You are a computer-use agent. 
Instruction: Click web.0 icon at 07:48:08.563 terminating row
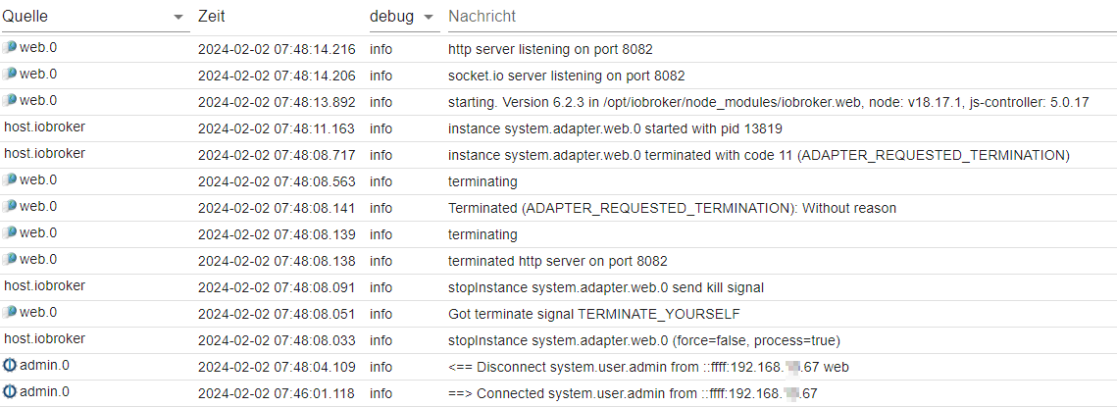point(9,179)
